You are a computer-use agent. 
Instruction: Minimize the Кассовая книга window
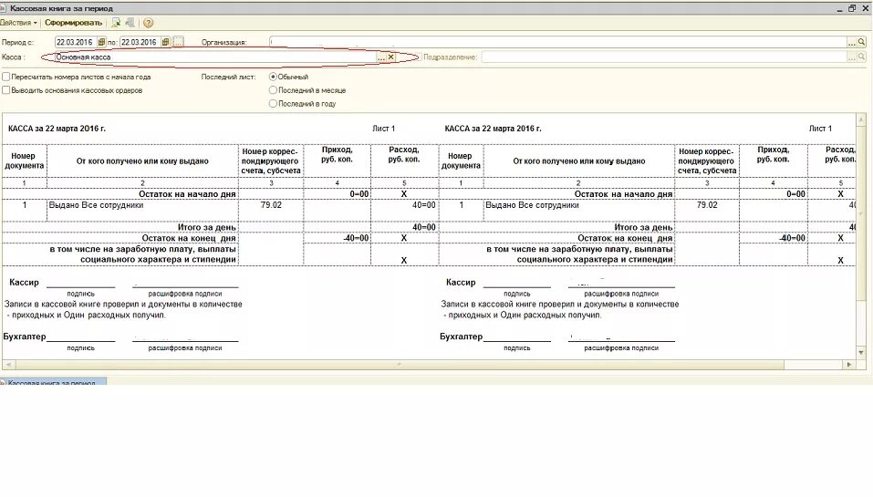839,9
